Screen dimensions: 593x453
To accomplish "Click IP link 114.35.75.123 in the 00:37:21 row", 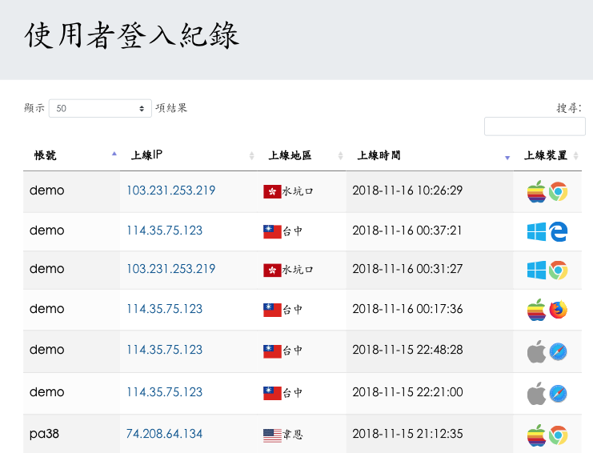I will coord(164,231).
